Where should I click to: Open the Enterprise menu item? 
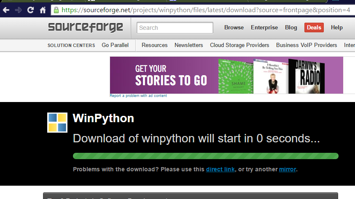[x=264, y=27]
